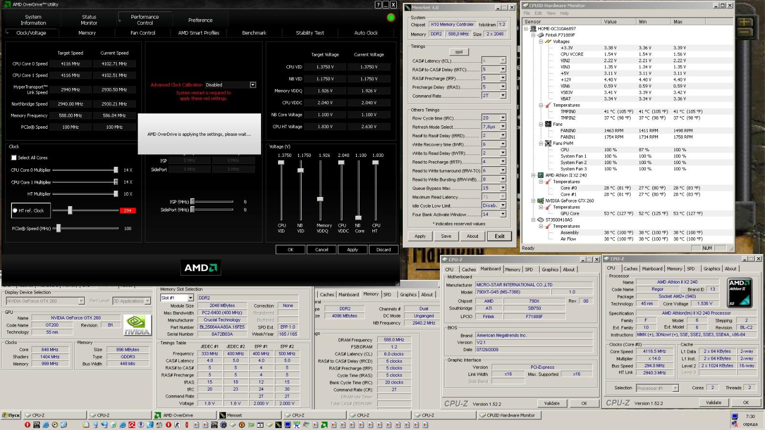Click the AMD Athlon II processor logo in CPU-Z
Viewport: 765px width, 430px height.
[x=740, y=292]
